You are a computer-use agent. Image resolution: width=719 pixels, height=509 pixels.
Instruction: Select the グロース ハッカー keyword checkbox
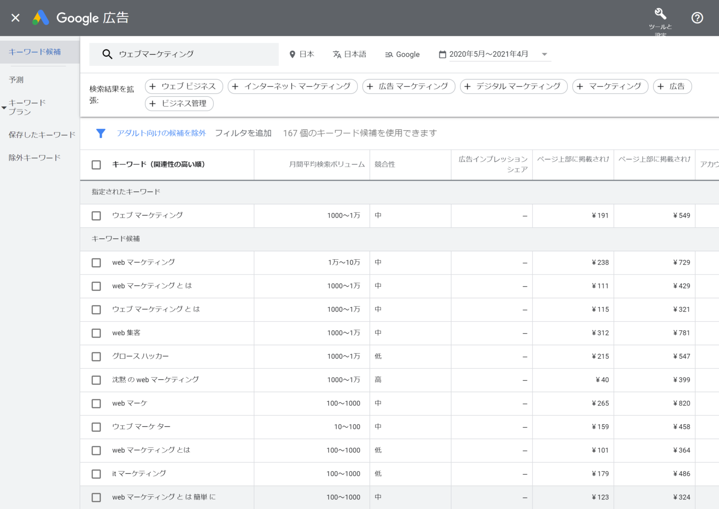(x=96, y=356)
